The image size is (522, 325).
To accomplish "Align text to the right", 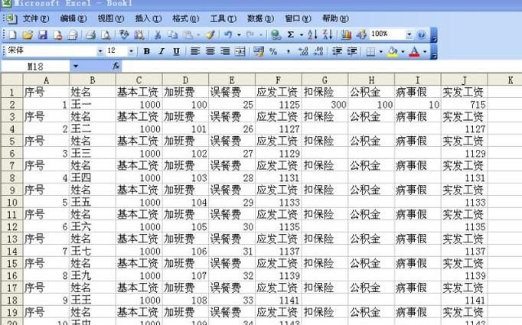I will coord(225,51).
